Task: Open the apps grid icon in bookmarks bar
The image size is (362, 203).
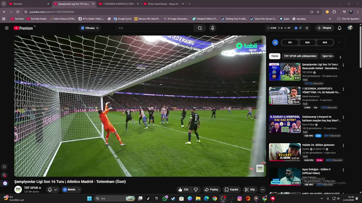Action: click(x=4, y=19)
